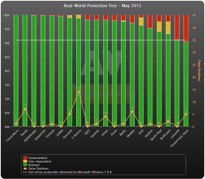Click the red Compromised legend swatch
205x179 pixels.
(25, 158)
